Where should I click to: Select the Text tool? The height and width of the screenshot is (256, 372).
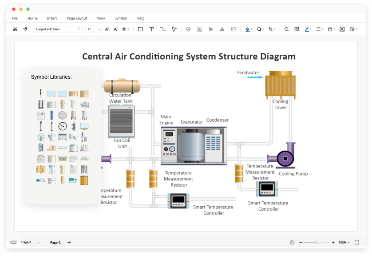coord(151,29)
